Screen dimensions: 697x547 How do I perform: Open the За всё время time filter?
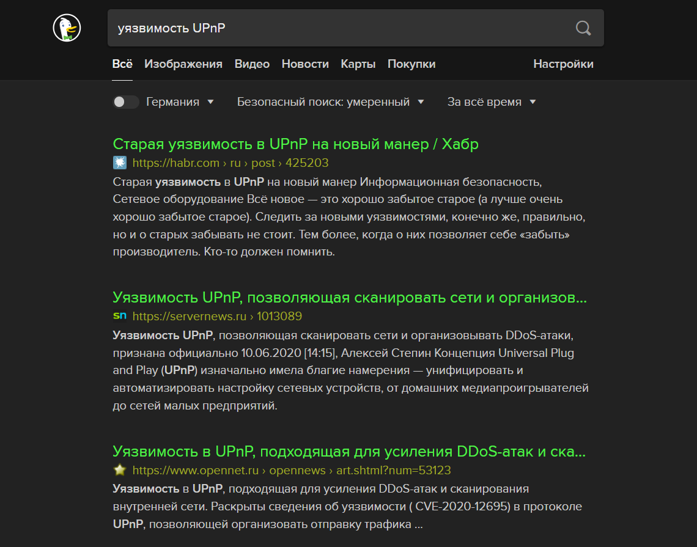coord(492,101)
